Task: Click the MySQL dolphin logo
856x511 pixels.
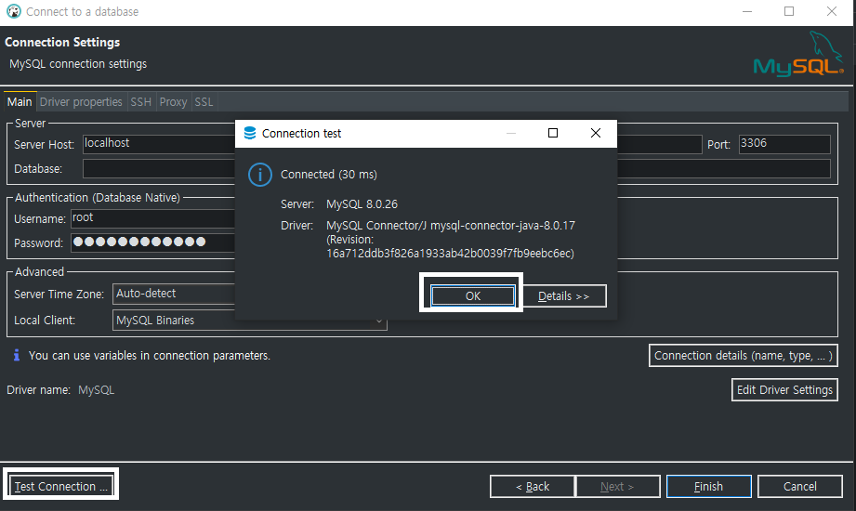Action: point(797,54)
